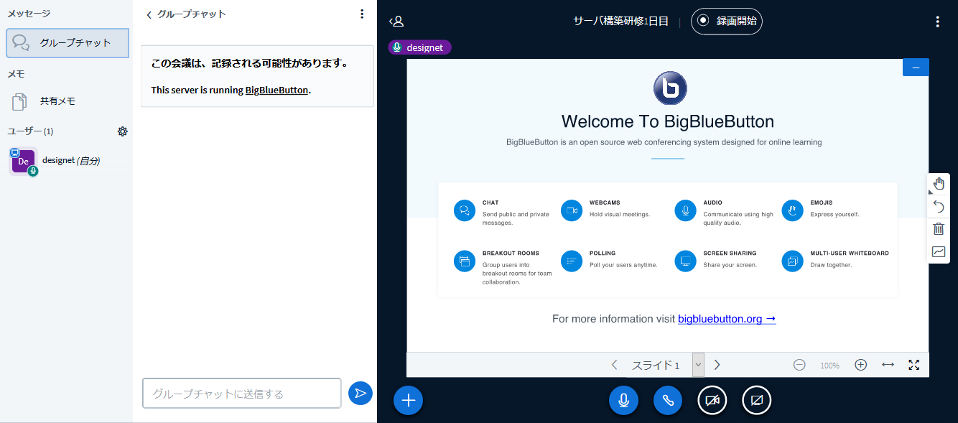Go to the previous slide
958x423 pixels.
point(614,365)
